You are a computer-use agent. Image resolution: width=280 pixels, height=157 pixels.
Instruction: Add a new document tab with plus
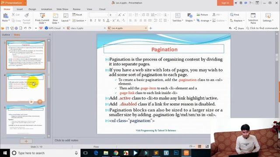[x=150, y=28]
